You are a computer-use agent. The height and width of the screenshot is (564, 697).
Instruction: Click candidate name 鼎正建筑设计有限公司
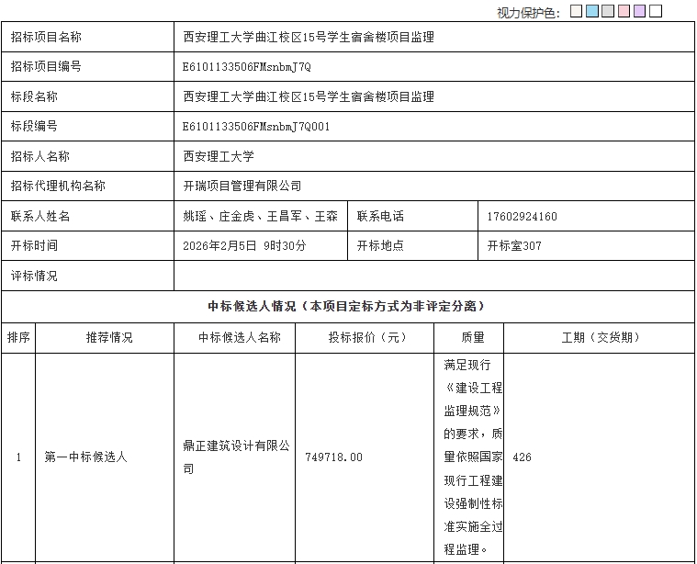coord(236,457)
